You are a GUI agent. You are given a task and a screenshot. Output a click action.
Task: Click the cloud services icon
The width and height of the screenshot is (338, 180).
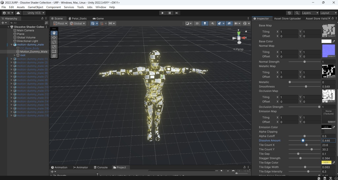coord(18,13)
